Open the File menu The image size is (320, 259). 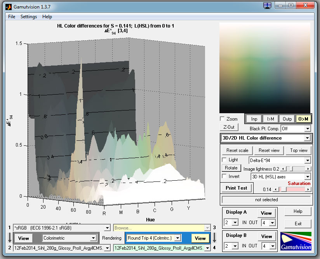[12, 17]
